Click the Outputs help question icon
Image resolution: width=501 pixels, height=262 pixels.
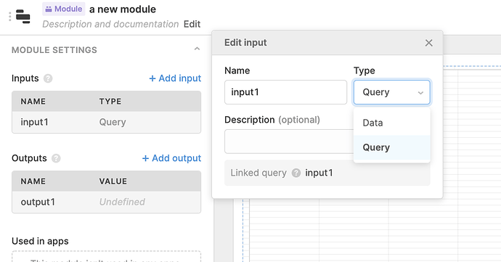[56, 158]
